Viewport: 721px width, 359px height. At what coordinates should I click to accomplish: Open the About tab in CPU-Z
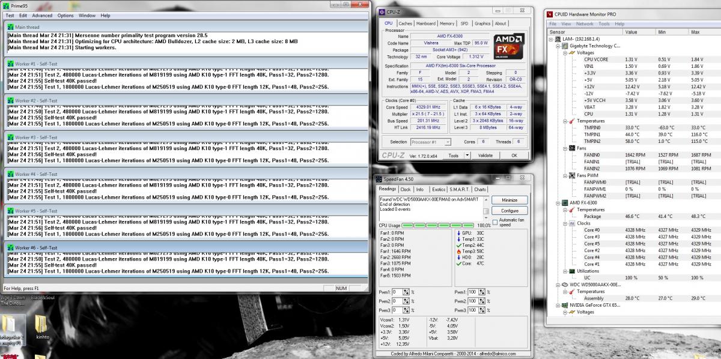click(500, 23)
